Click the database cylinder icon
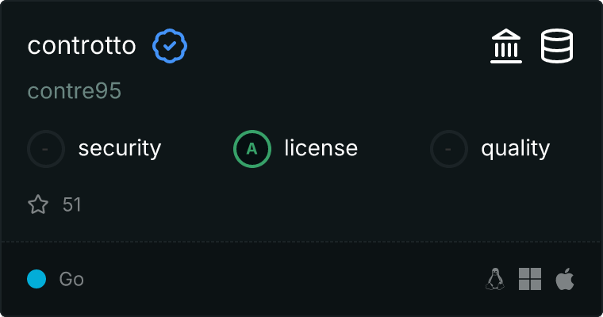603x317 pixels. coord(557,46)
